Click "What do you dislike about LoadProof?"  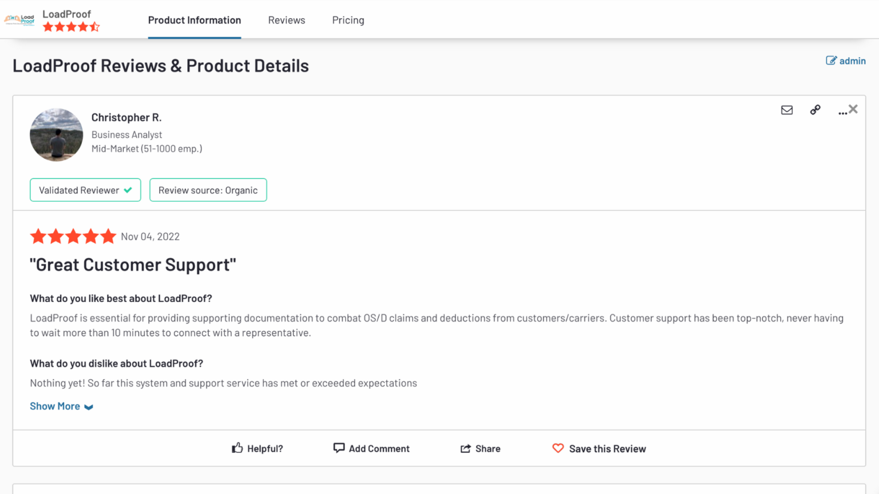(116, 364)
